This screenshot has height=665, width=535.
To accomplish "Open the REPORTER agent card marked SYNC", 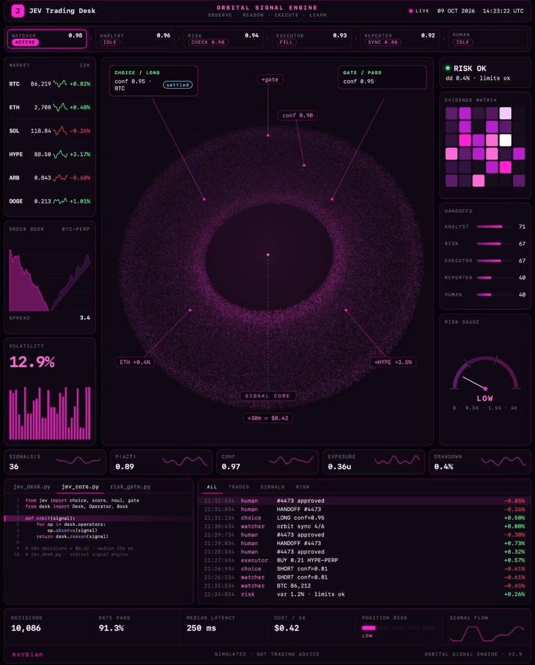I will click(x=399, y=39).
